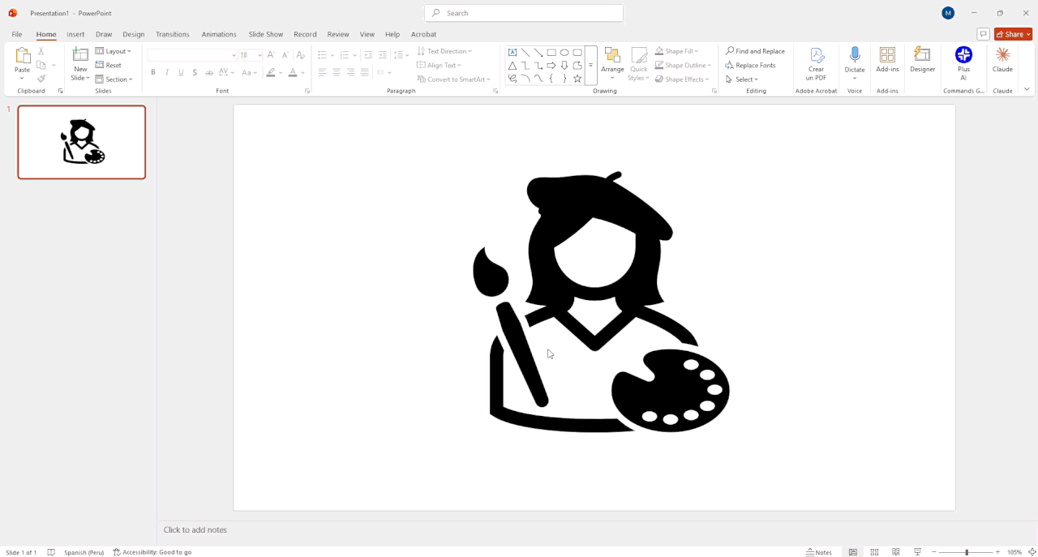This screenshot has width=1038, height=557.
Task: Toggle Bold formatting
Action: point(153,72)
